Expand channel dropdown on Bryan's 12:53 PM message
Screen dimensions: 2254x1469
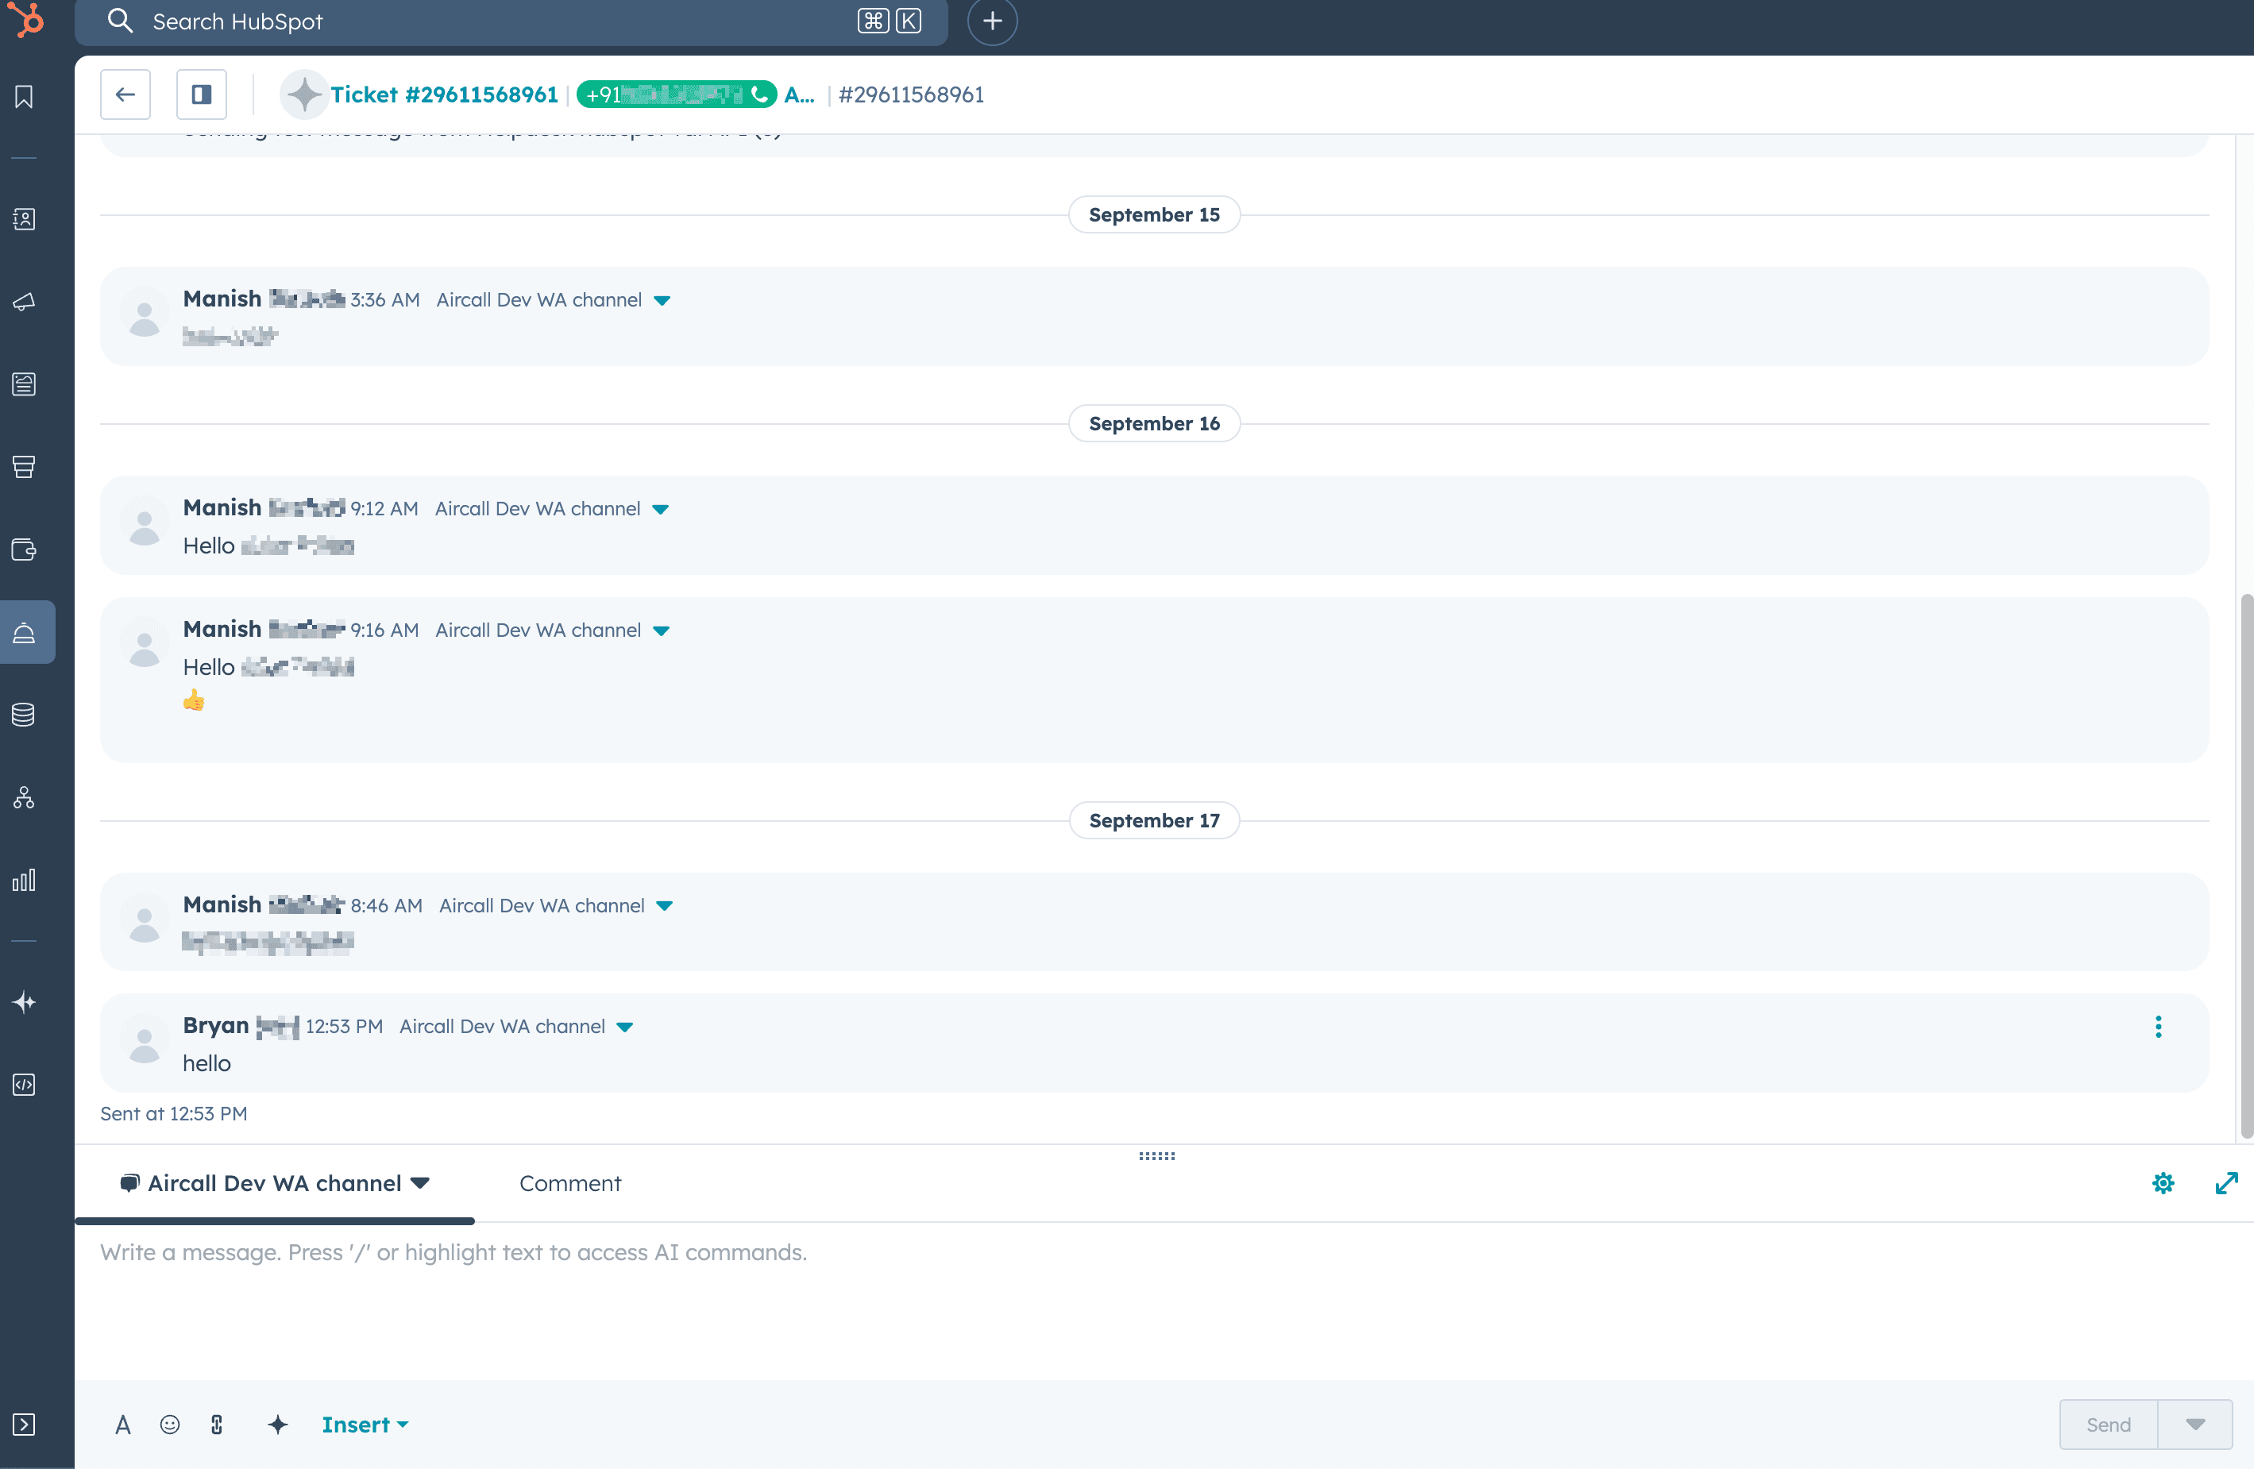click(625, 1028)
